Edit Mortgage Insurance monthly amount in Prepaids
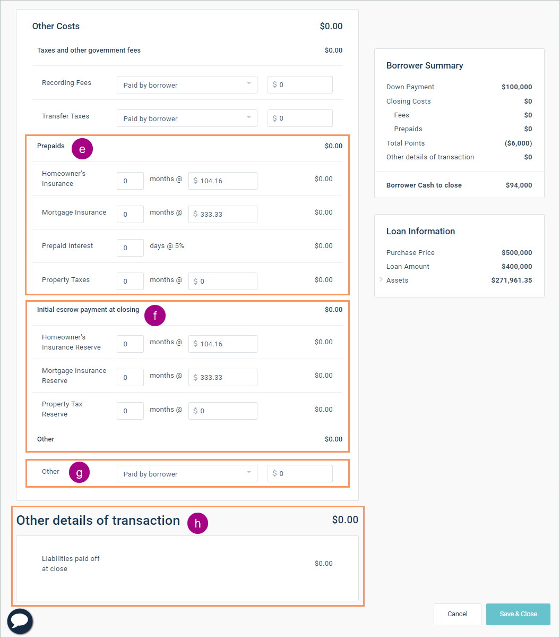Screen dimensions: 560x638 223,214
